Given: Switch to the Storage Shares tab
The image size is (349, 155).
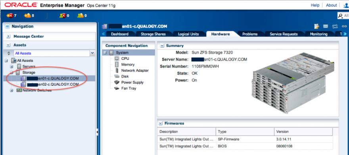Looking at the screenshot, I should click(153, 34).
